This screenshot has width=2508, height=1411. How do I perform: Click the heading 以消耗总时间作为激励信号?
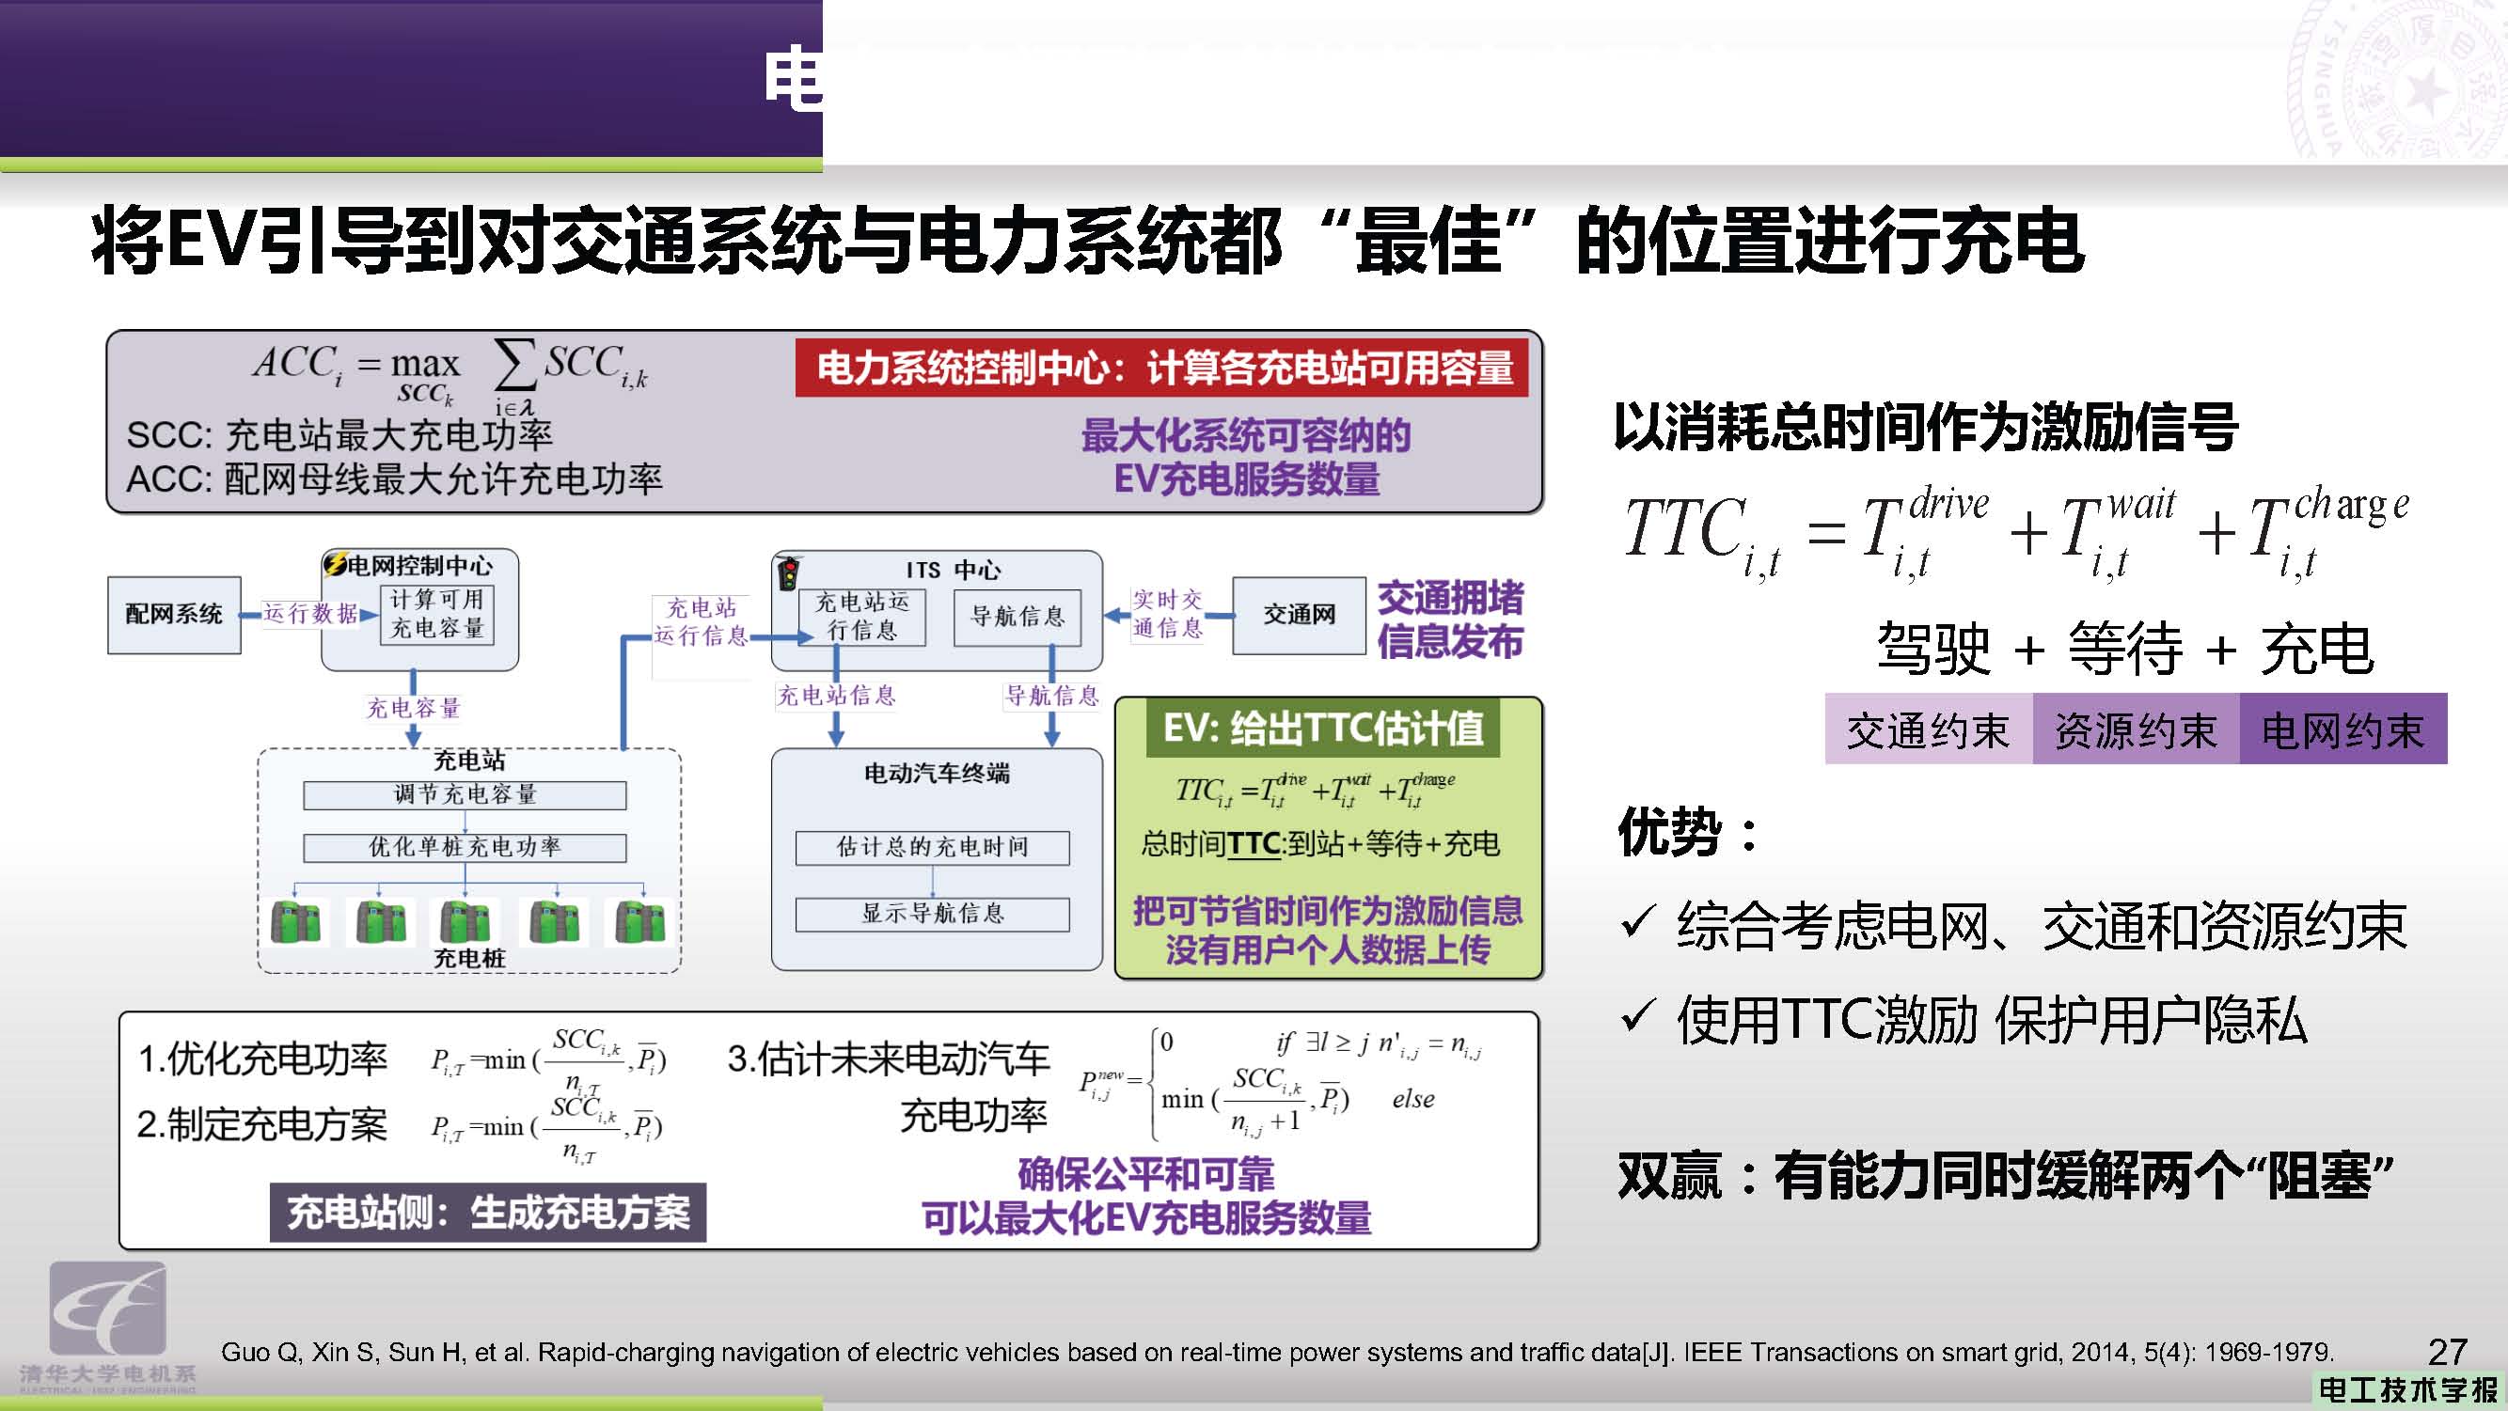pos(1925,426)
